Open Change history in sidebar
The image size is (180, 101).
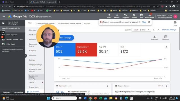(x=34, y=87)
